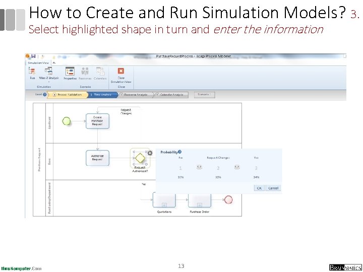Screen dimensions: 363x272
Task: Select the green start event circle
Action: pyautogui.click(x=67, y=121)
